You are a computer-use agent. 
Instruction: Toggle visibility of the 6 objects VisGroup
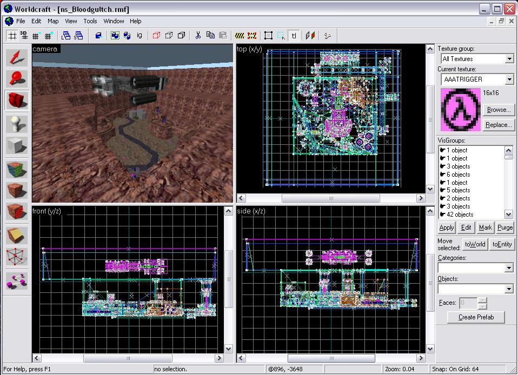[442, 175]
